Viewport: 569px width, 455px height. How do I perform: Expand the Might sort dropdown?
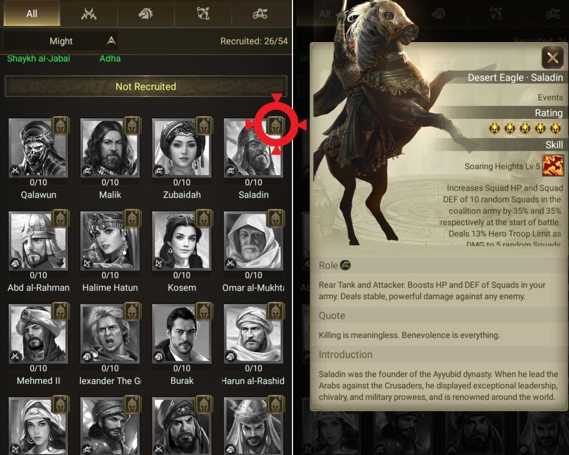[61, 41]
